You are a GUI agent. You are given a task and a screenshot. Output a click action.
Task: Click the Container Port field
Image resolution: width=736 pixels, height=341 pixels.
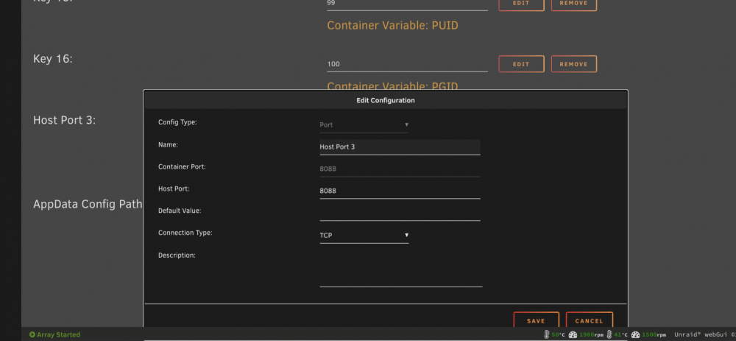(400, 169)
